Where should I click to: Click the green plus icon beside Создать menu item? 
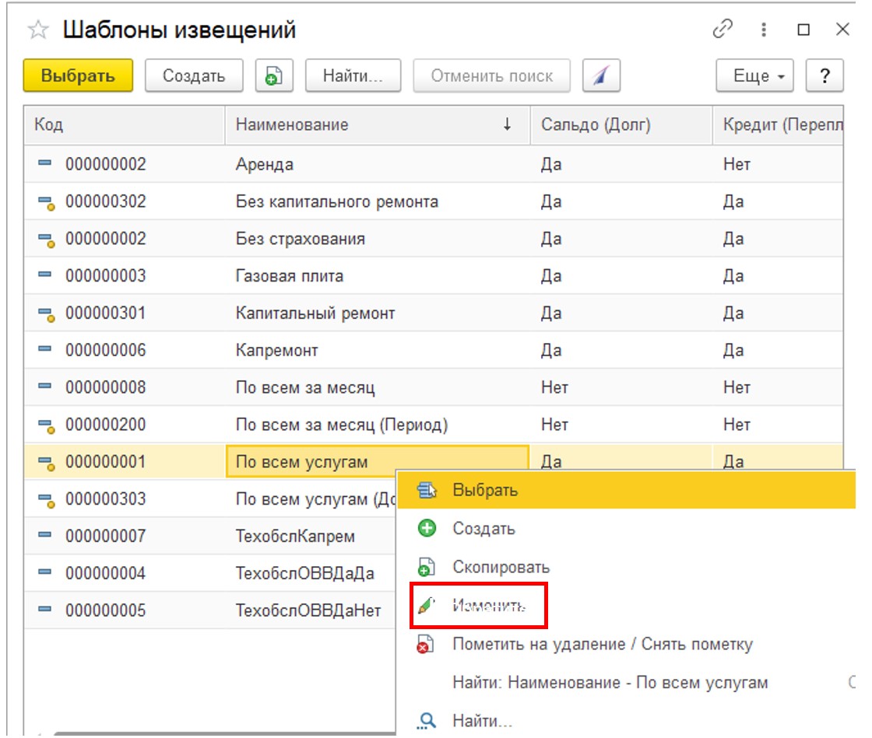(x=427, y=528)
